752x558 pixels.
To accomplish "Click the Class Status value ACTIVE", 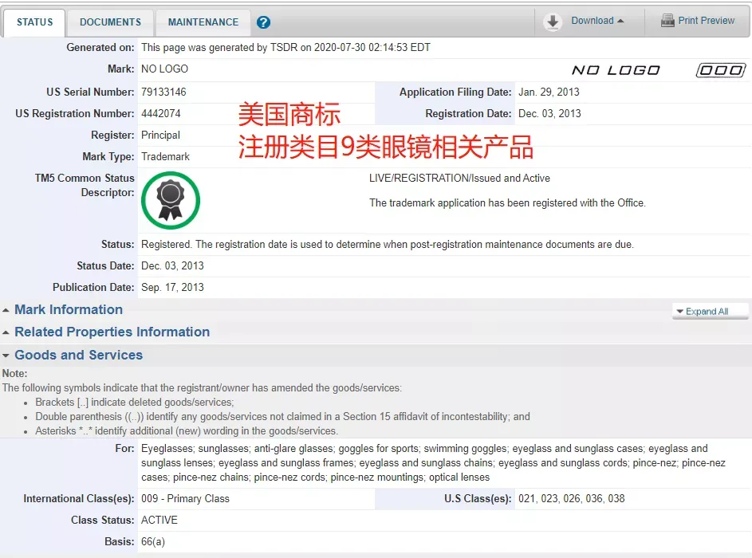I will coord(159,520).
